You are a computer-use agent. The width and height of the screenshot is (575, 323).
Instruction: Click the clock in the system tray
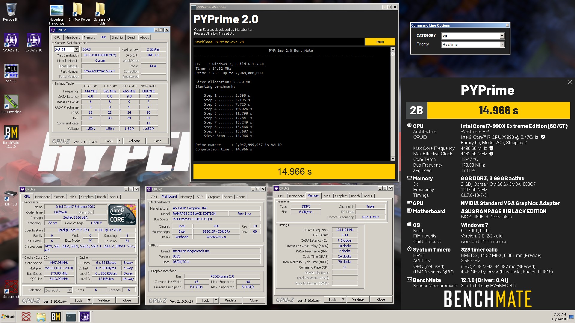560,317
